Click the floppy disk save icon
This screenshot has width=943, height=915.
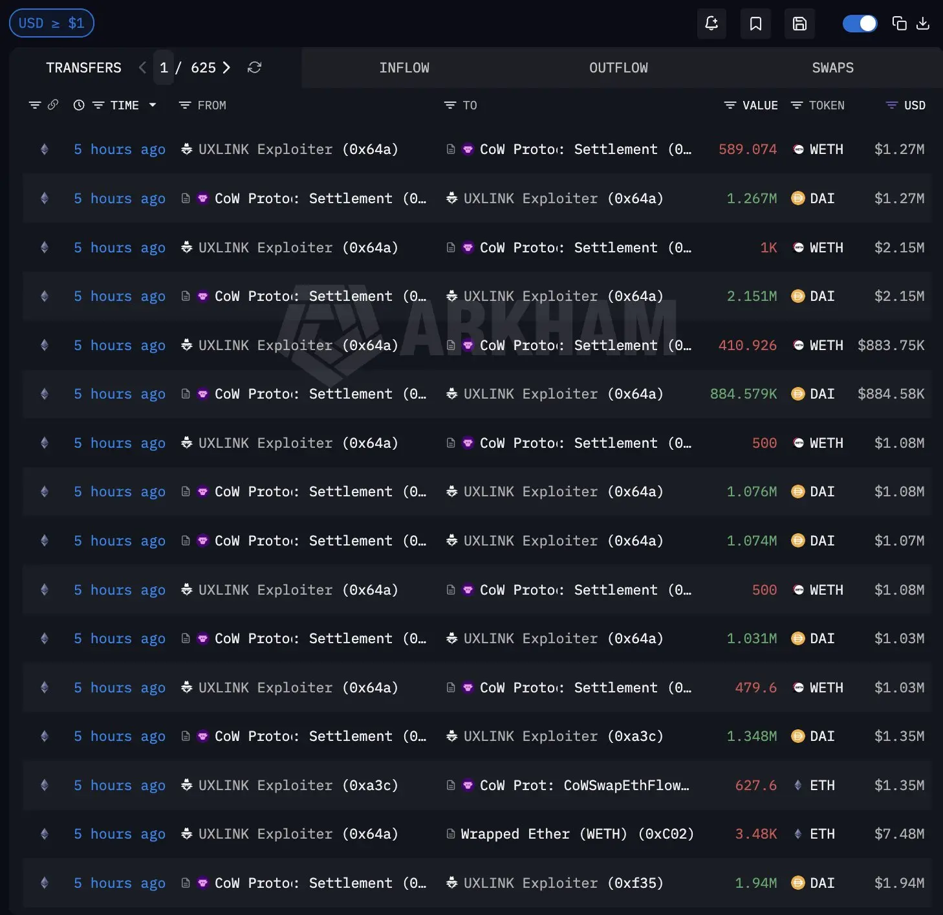click(799, 24)
